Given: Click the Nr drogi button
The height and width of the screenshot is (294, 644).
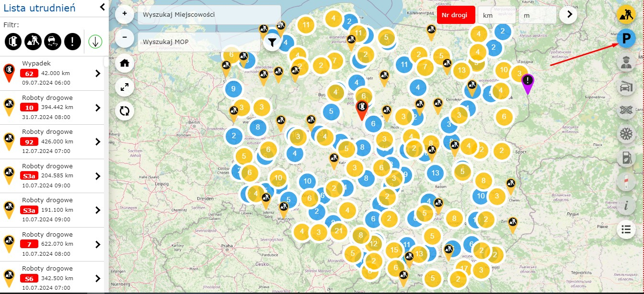Looking at the screenshot, I should [456, 15].
